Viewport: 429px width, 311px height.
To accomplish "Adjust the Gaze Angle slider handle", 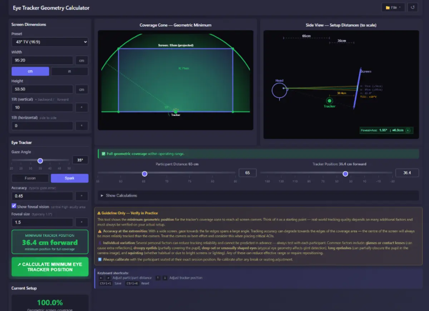I will click(40, 161).
